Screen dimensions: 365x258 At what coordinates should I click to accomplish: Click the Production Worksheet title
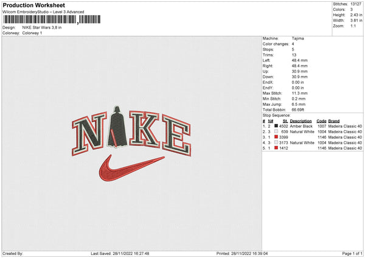(33, 5)
